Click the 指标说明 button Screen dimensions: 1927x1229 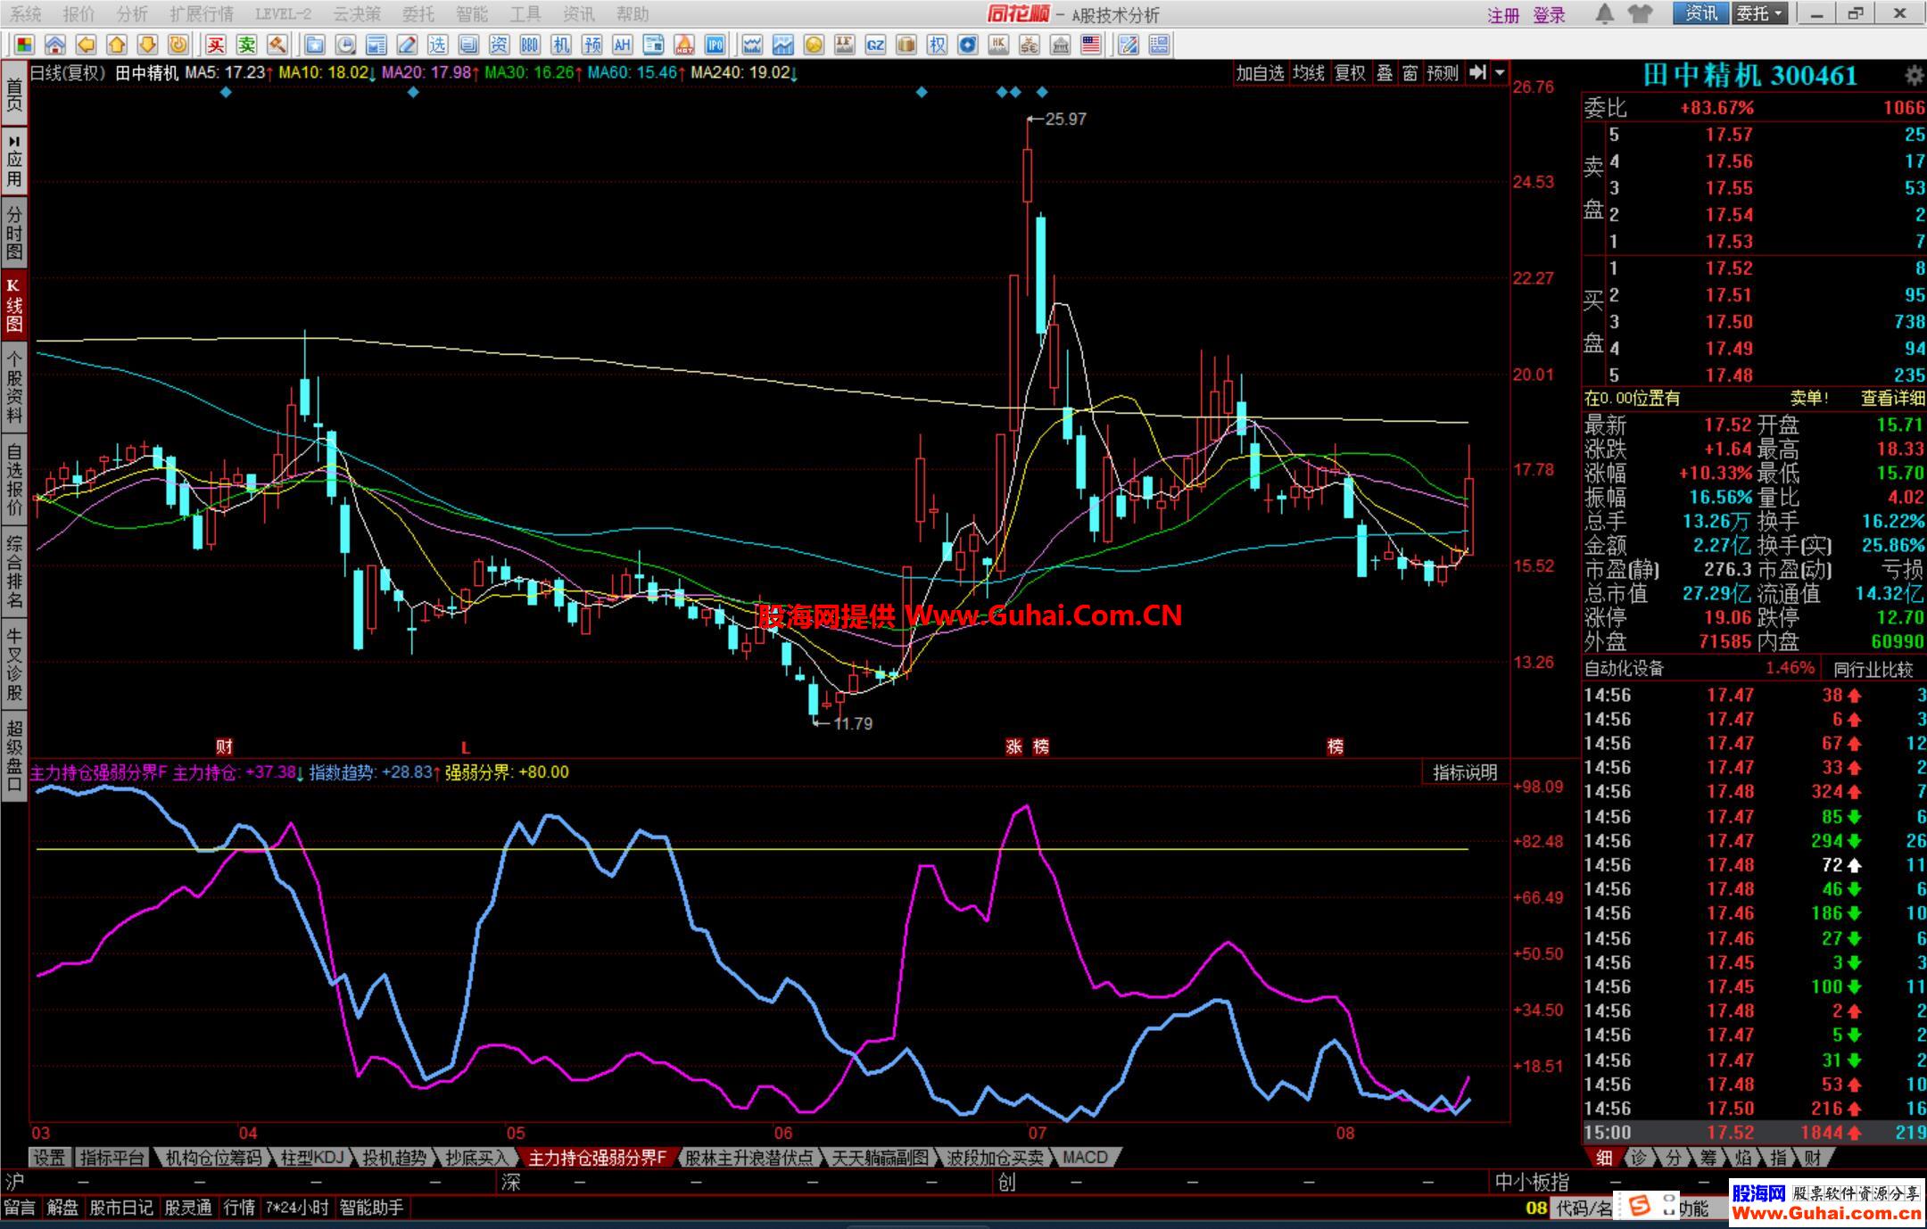[x=1464, y=772]
